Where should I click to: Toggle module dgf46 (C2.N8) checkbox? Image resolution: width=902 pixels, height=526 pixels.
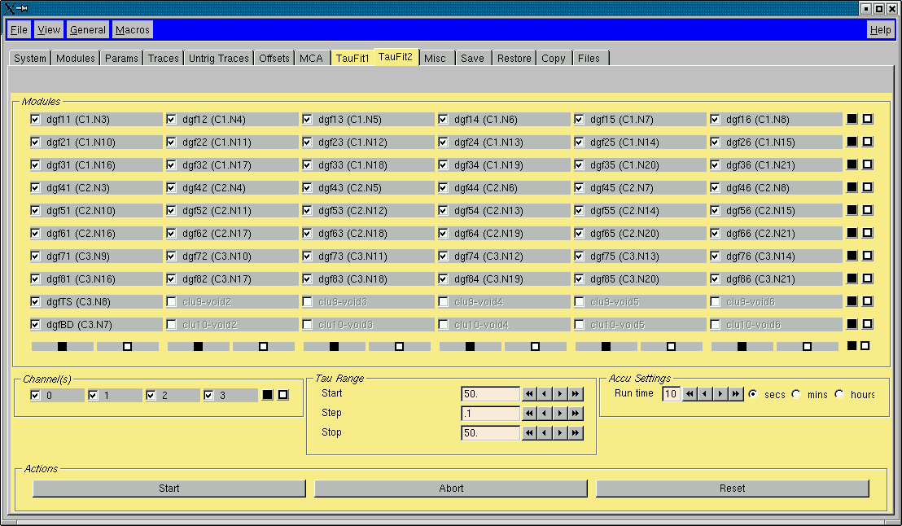[715, 187]
